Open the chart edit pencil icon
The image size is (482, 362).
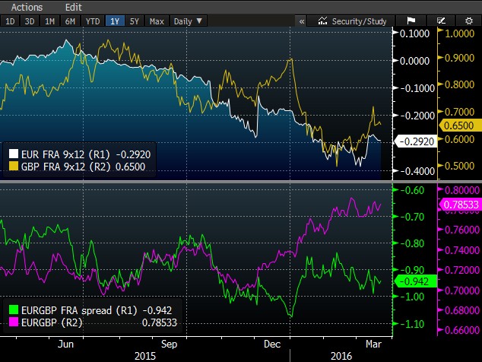(x=442, y=21)
